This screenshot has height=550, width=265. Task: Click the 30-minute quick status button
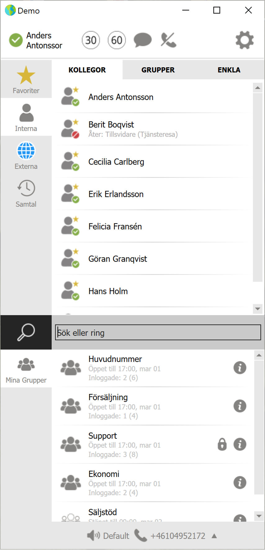(91, 40)
